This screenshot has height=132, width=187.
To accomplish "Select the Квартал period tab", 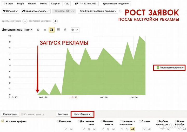I will pos(56,4).
